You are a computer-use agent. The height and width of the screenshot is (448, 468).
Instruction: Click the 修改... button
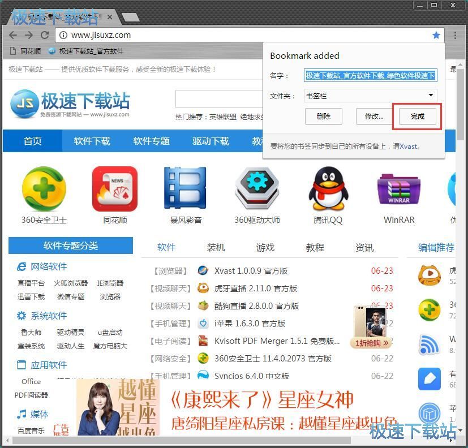coord(374,116)
